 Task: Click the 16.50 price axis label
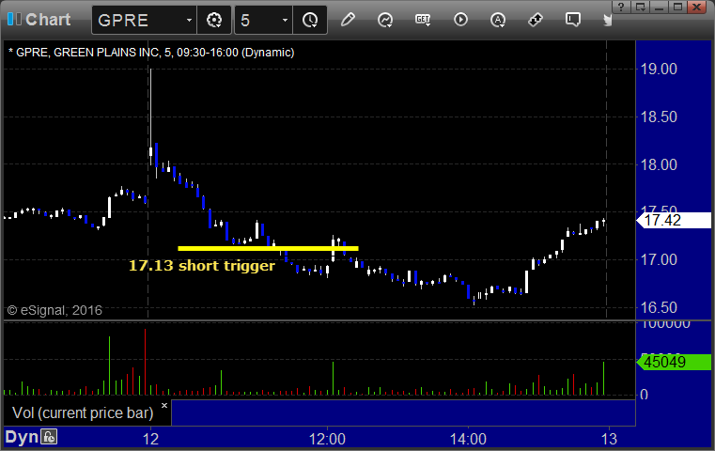pyautogui.click(x=659, y=308)
